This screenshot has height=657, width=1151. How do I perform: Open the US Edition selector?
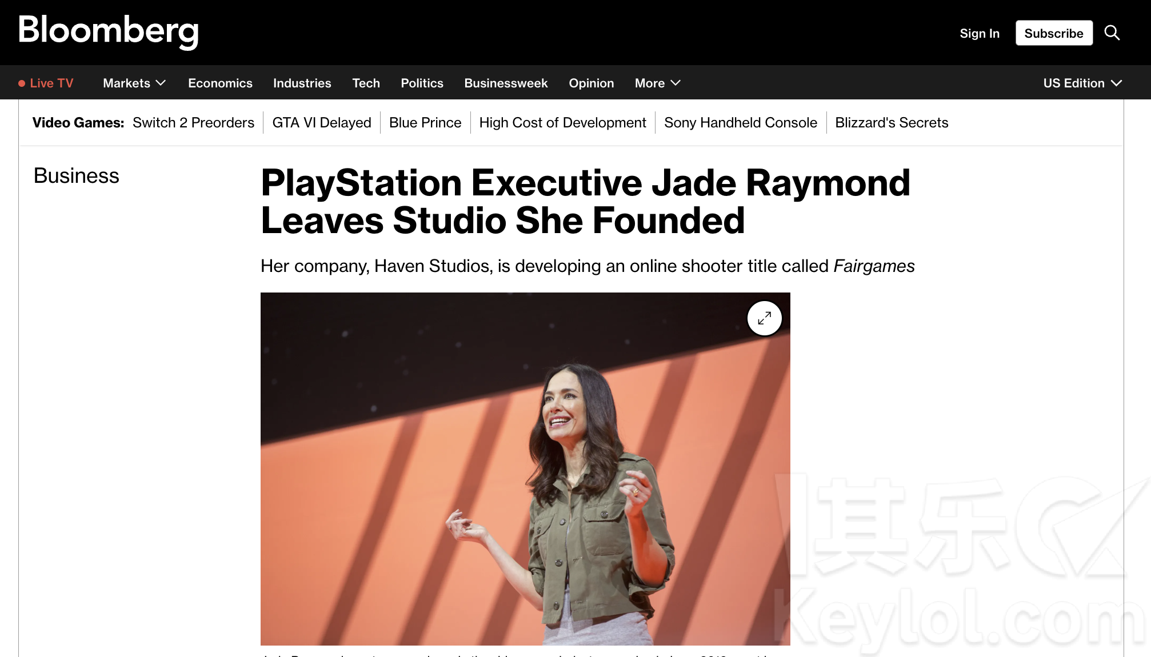click(1083, 83)
